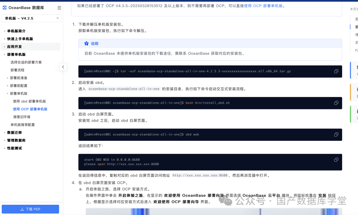Copy the tar -xzf command code block
Screen dimensions: 358x215
pyautogui.click(x=336, y=71)
